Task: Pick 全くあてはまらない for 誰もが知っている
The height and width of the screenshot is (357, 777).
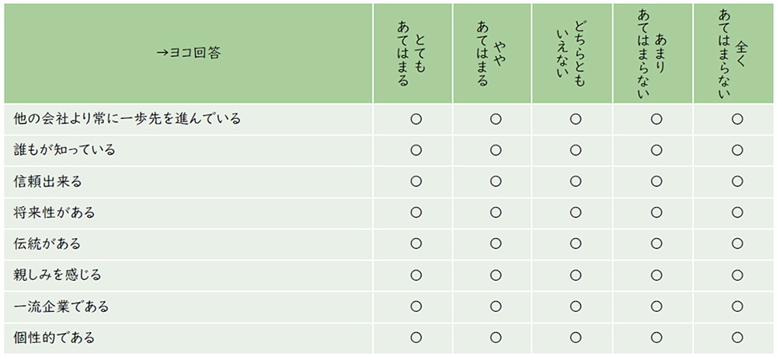Action: tap(737, 150)
